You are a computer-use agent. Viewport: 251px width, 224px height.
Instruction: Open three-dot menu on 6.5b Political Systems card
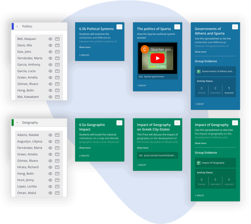119,27
